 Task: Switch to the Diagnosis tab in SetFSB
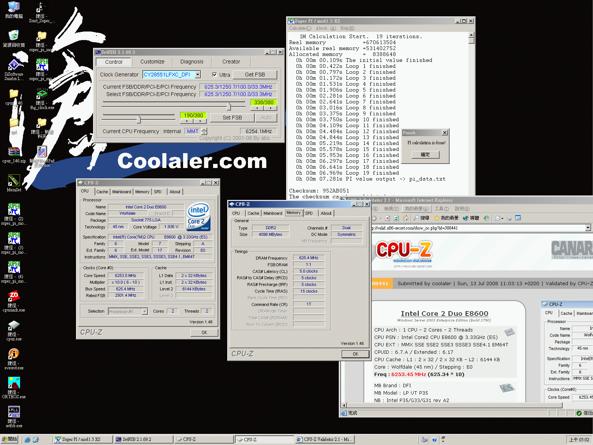[x=192, y=62]
